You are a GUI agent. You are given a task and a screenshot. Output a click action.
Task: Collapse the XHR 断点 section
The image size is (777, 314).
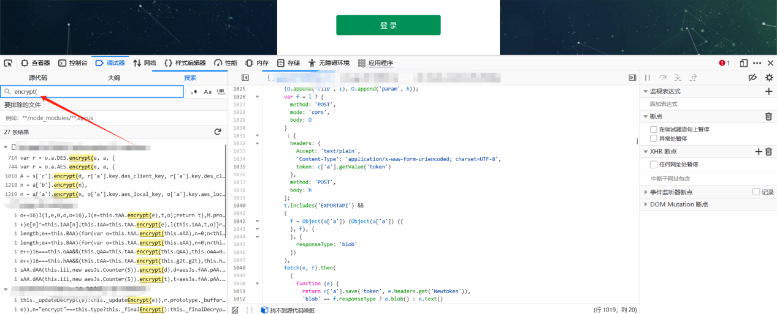click(645, 151)
